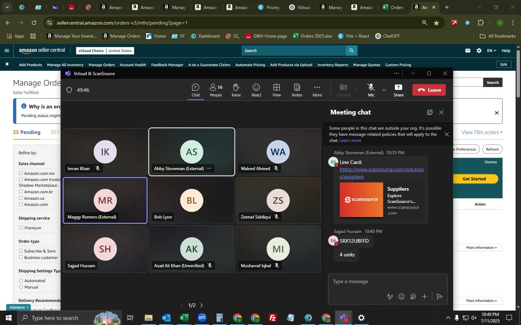Share your screen in Teams
Viewport: 521px width, 325px height.
399,90
